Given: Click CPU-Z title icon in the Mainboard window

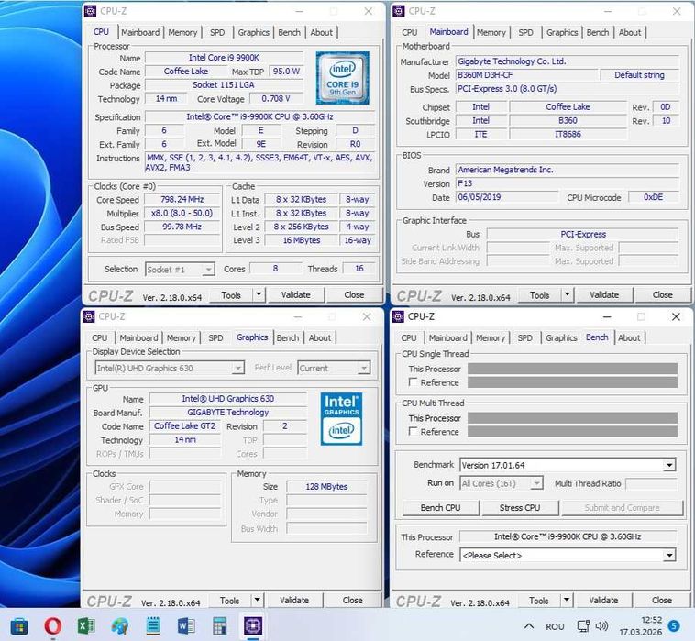Looking at the screenshot, I should pos(399,11).
